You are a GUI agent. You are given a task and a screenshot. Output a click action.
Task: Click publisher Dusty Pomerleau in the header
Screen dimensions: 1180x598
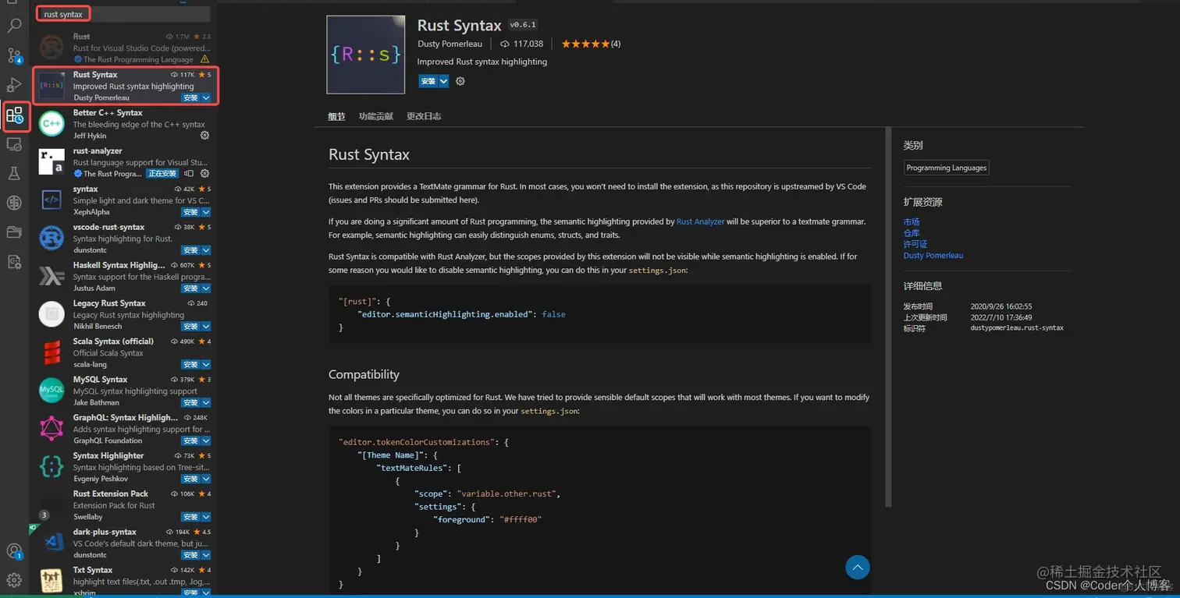pos(450,44)
